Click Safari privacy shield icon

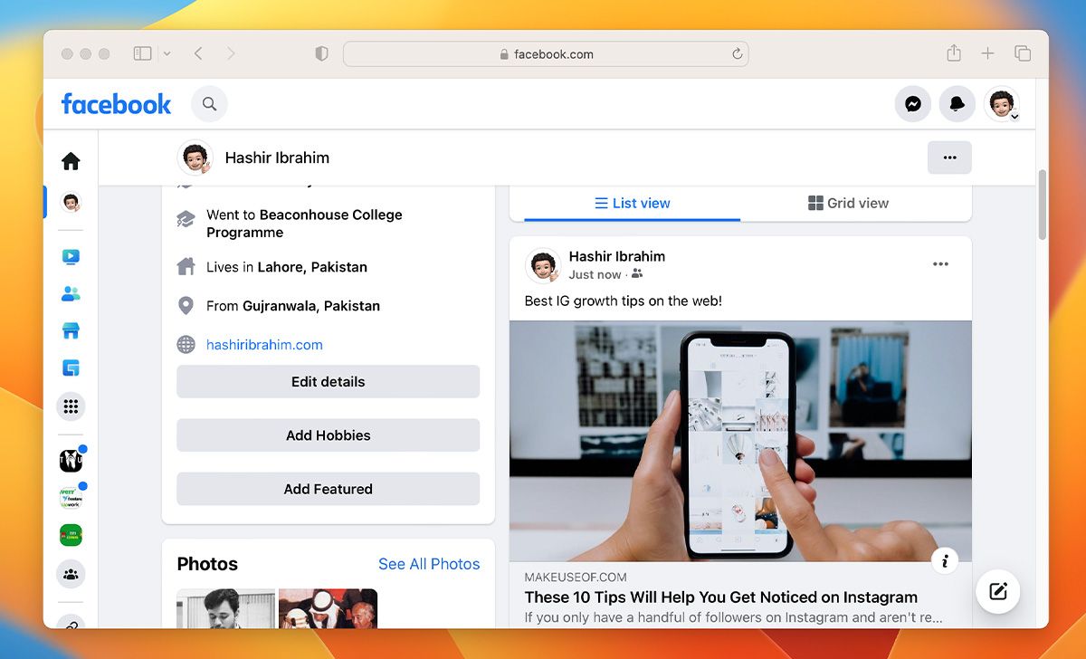321,54
